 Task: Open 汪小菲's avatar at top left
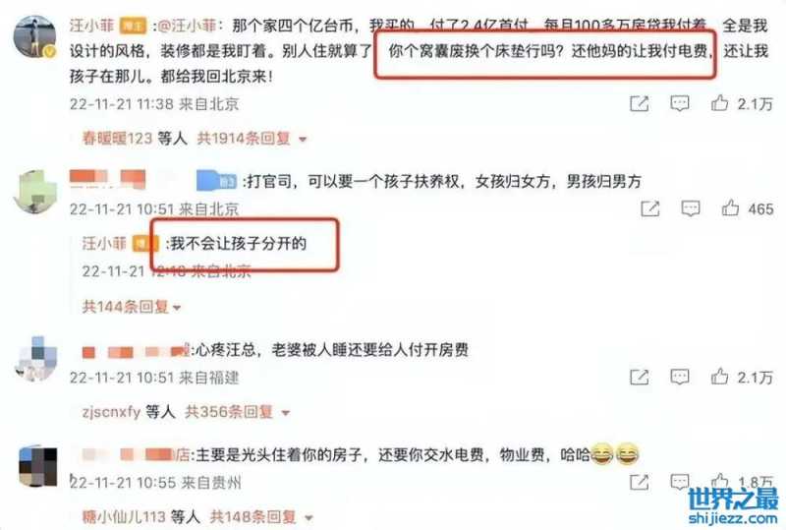click(35, 37)
